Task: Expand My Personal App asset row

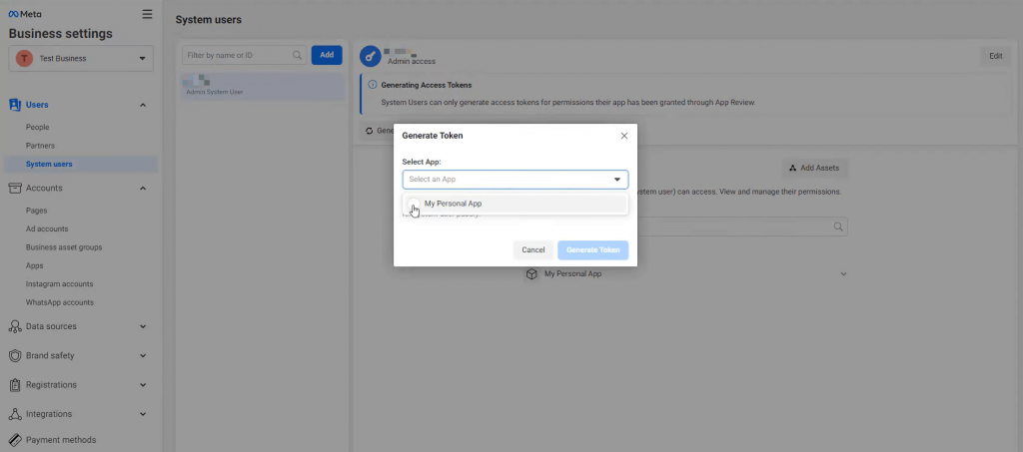Action: point(843,274)
